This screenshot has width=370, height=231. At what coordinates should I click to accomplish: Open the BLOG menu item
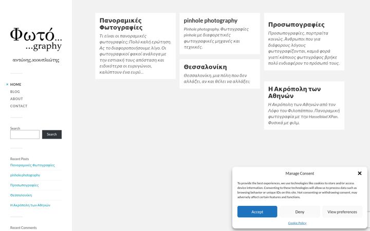pos(15,91)
